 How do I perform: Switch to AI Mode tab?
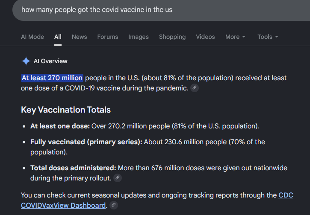[x=32, y=37]
